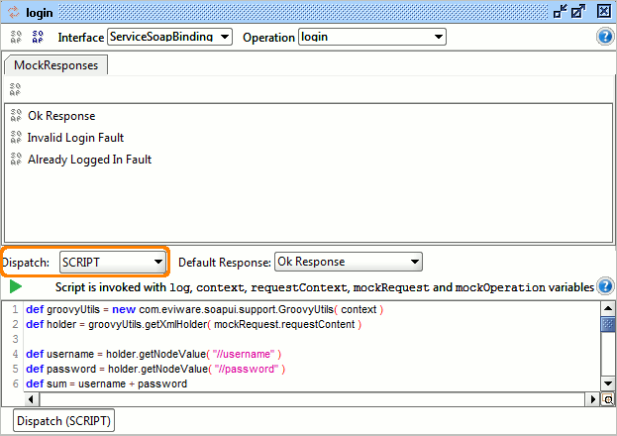617x436 pixels.
Task: Click the login window title icon
Action: (x=14, y=13)
